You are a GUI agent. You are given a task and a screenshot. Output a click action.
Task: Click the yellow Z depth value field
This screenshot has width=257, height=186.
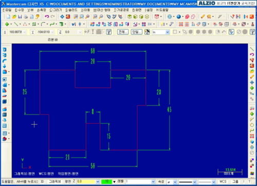(86, 181)
